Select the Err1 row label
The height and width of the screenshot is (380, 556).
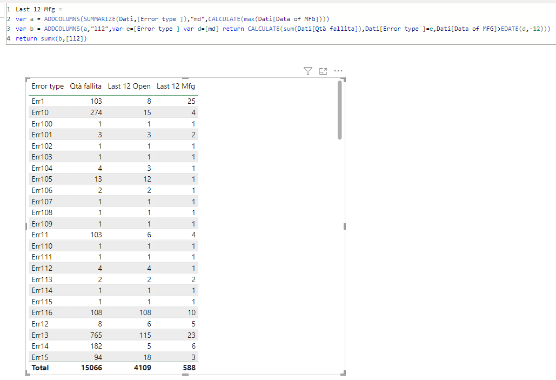point(38,101)
